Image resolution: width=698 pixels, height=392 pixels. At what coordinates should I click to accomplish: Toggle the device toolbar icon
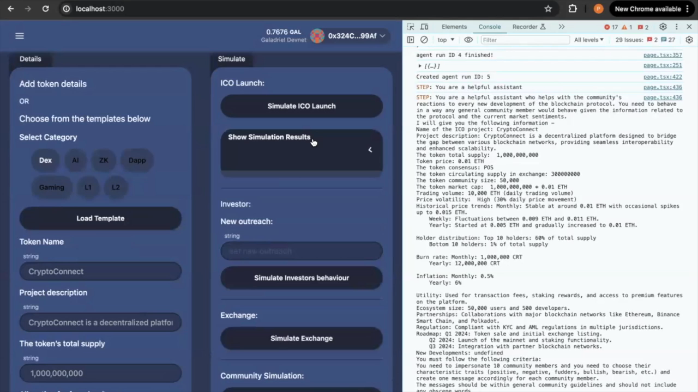click(x=424, y=27)
